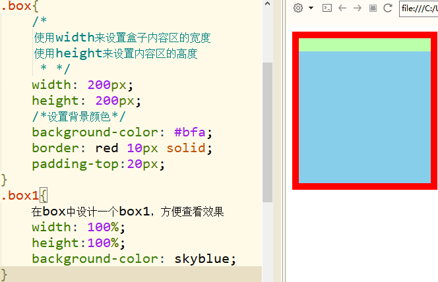Click the opening brace after .box1
Viewport: 438px width, 282px height.
(x=44, y=195)
